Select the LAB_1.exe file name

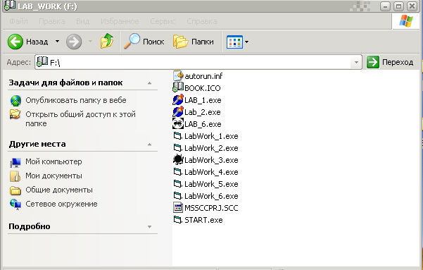203,100
